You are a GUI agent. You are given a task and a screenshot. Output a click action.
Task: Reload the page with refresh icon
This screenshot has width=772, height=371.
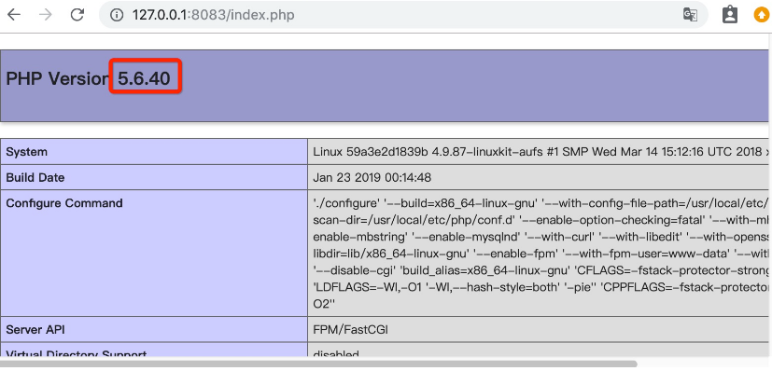coord(77,15)
